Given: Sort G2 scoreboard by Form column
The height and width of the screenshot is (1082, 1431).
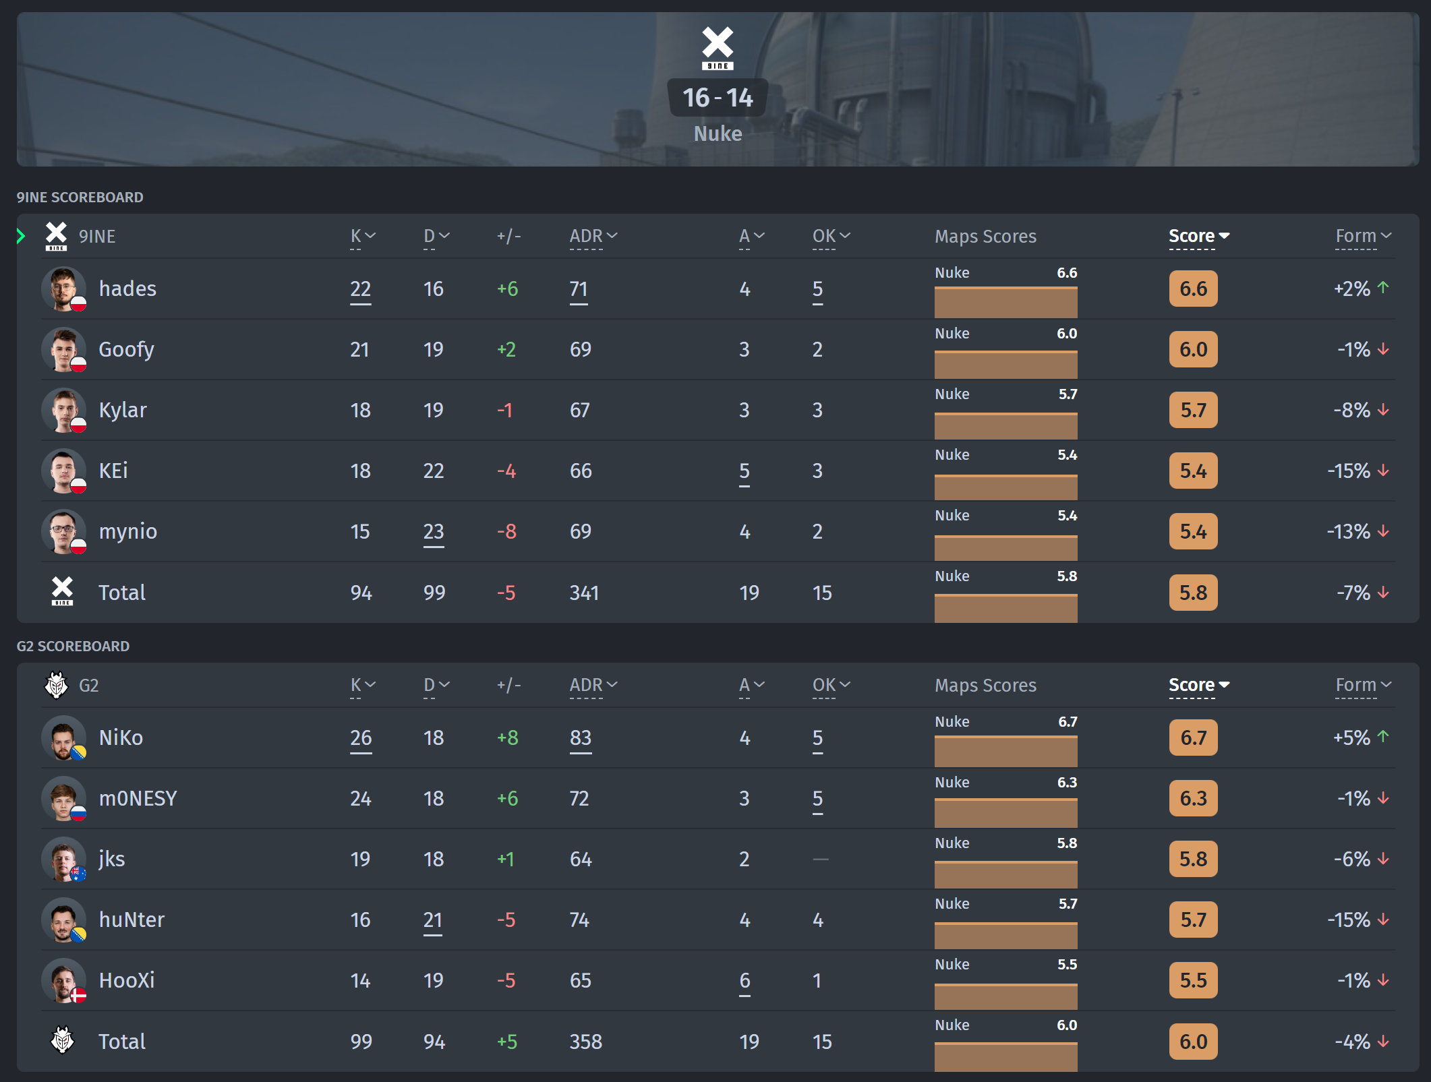Looking at the screenshot, I should [x=1364, y=686].
